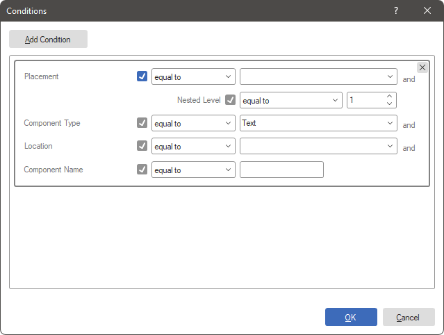Open Location operator dropdown
444x335 pixels.
pos(193,147)
